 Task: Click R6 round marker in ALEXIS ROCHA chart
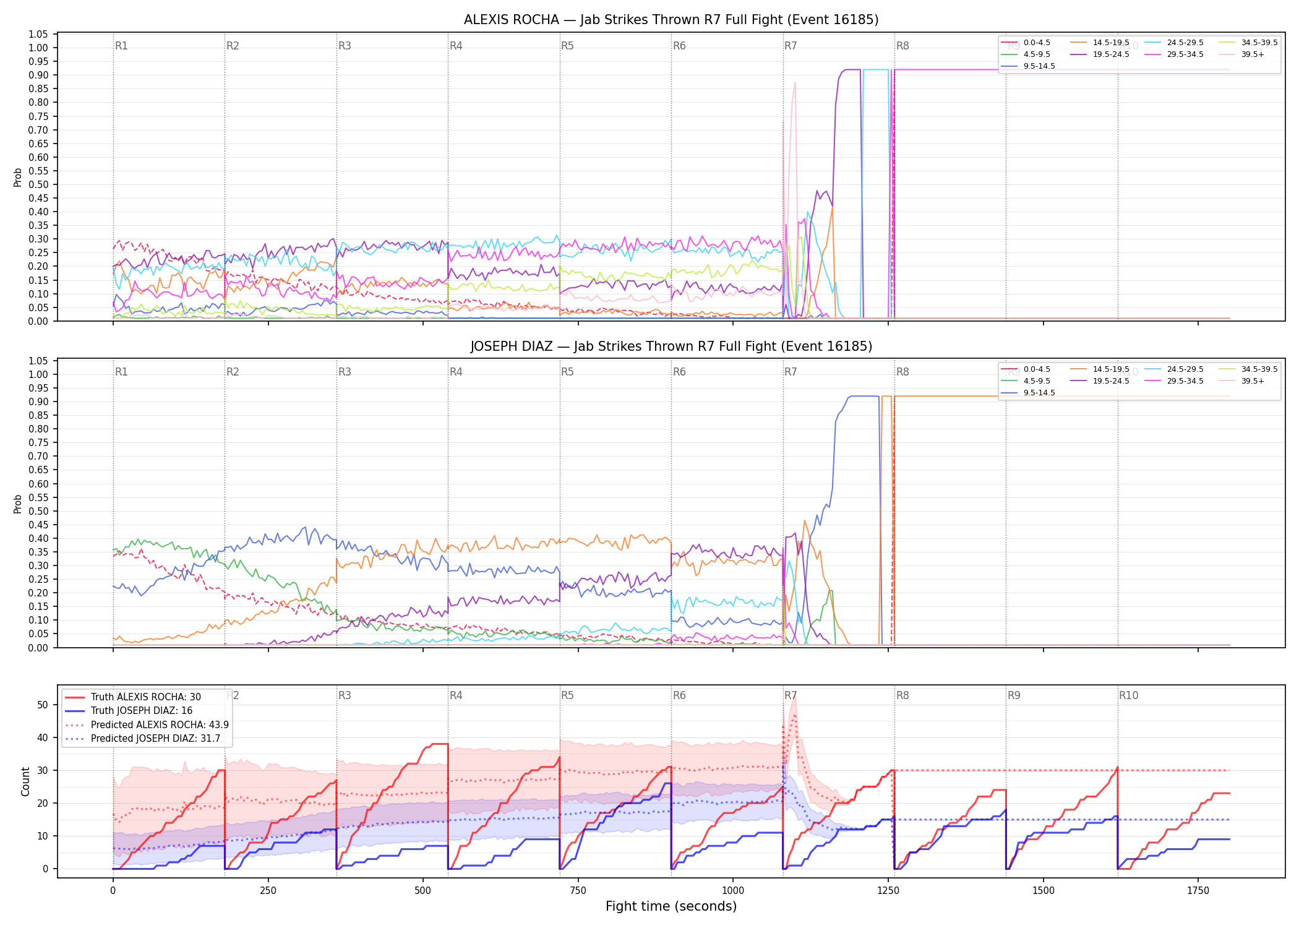click(679, 46)
